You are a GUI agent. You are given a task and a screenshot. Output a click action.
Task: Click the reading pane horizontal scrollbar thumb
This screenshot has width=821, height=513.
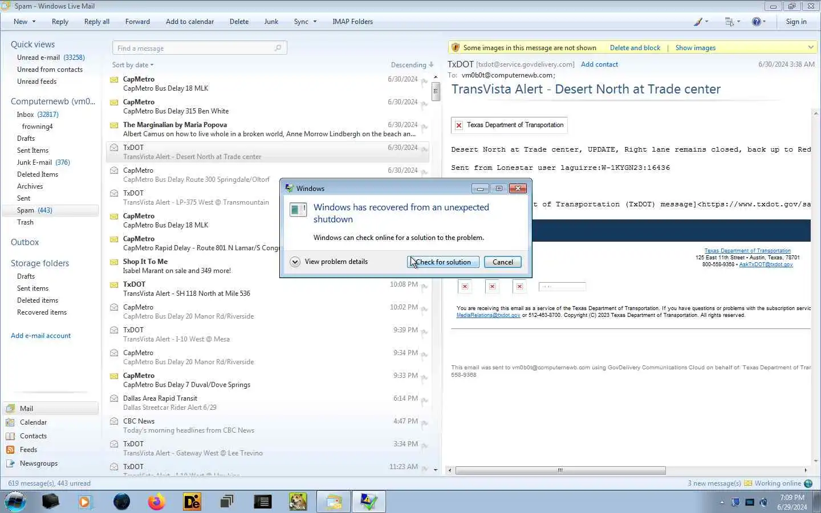point(560,470)
